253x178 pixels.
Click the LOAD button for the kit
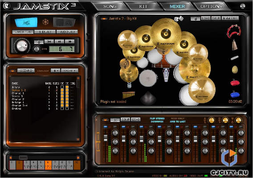coord(206,18)
